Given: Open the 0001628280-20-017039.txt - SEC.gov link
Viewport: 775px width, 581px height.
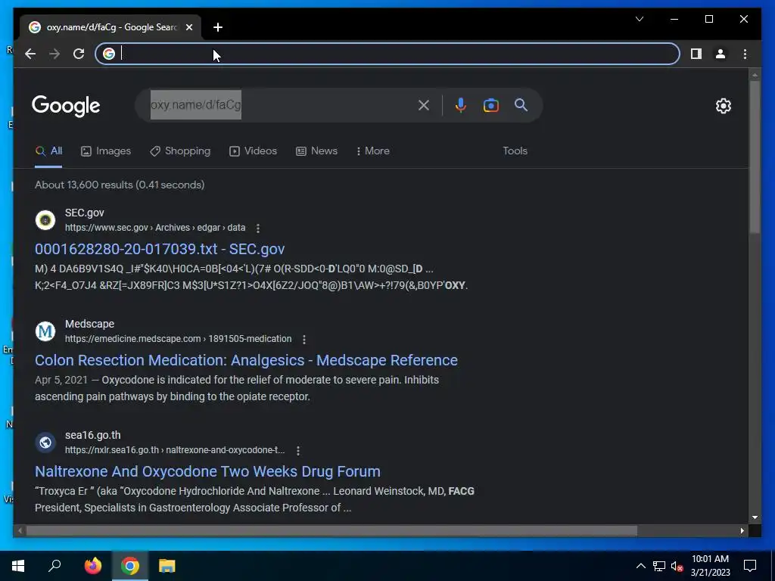Looking at the screenshot, I should pyautogui.click(x=160, y=249).
